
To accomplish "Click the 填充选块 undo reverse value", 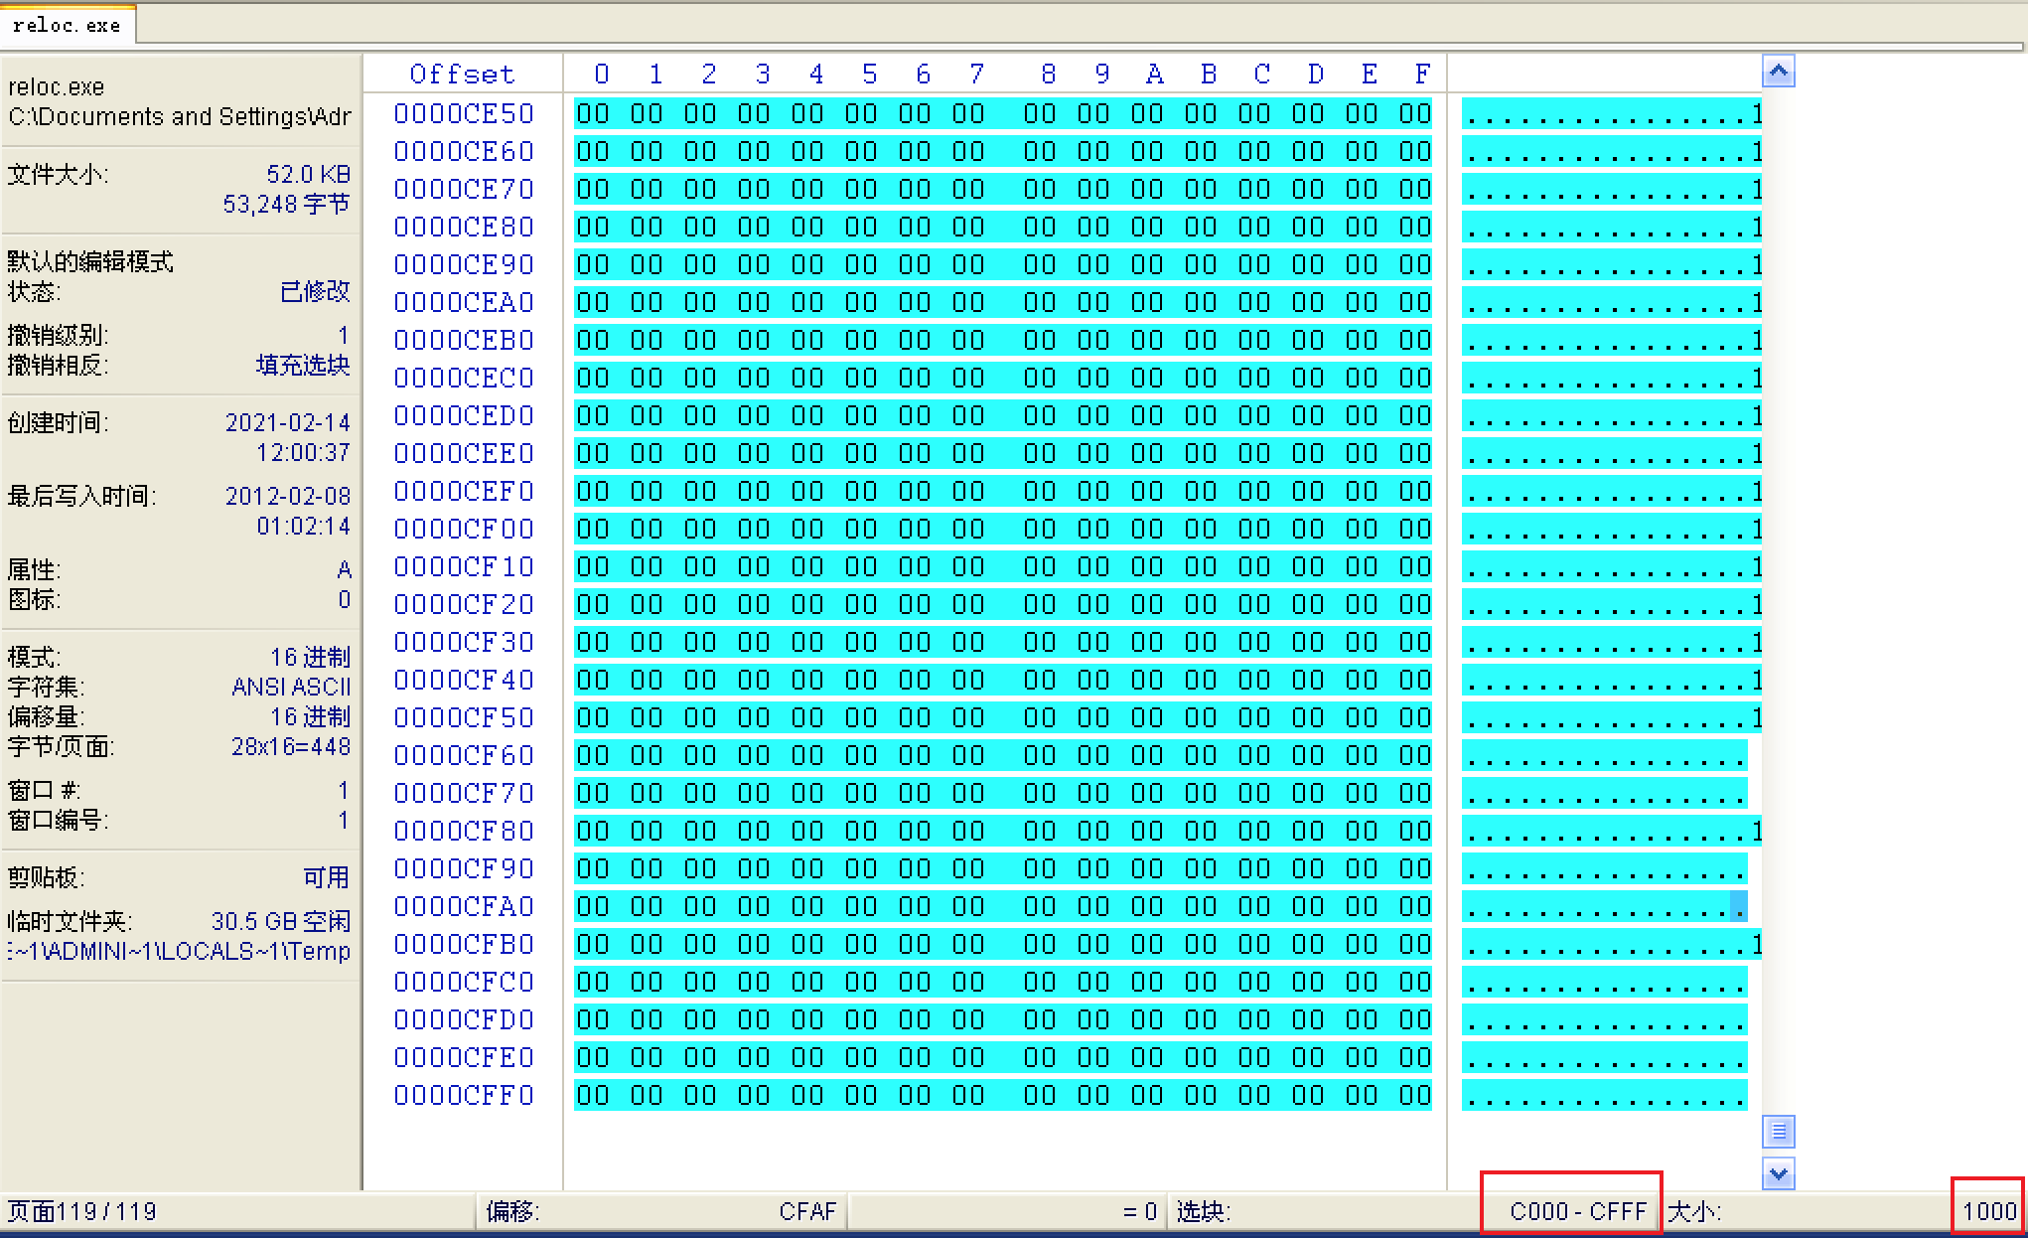I will coord(303,365).
